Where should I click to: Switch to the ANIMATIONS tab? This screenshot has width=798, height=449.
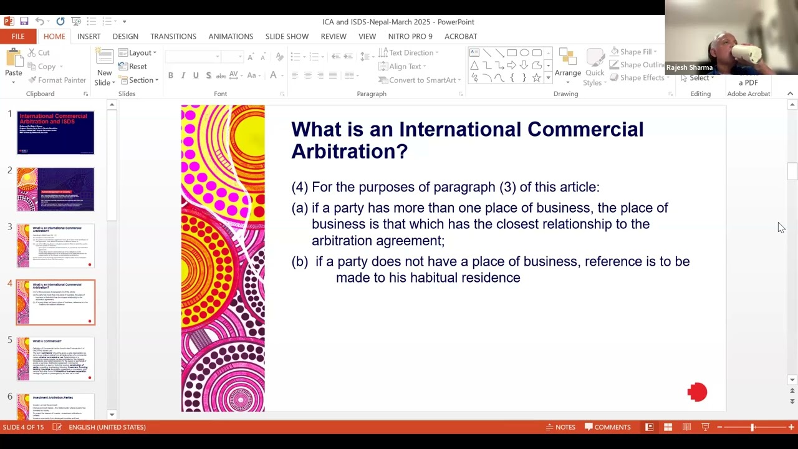pos(231,36)
